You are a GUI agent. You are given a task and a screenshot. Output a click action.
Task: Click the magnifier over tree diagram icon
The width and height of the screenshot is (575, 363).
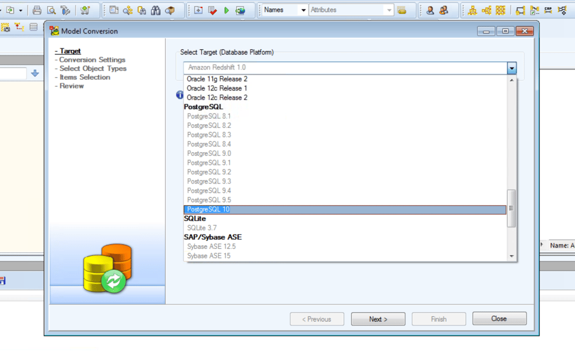(128, 10)
